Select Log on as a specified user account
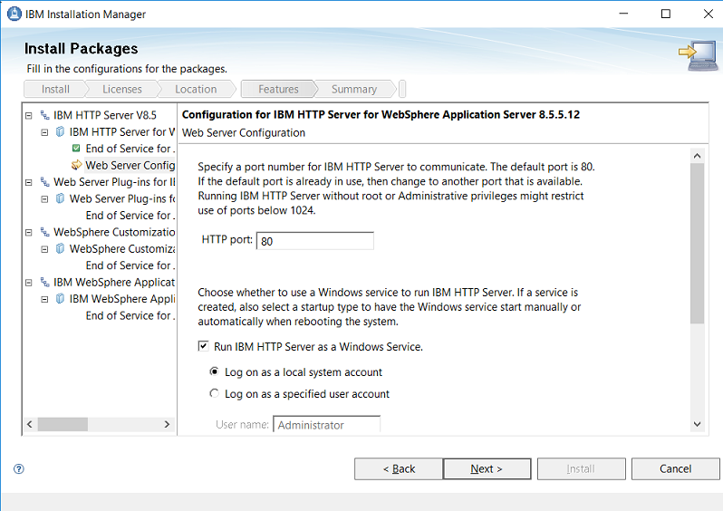The width and height of the screenshot is (723, 511). (214, 393)
